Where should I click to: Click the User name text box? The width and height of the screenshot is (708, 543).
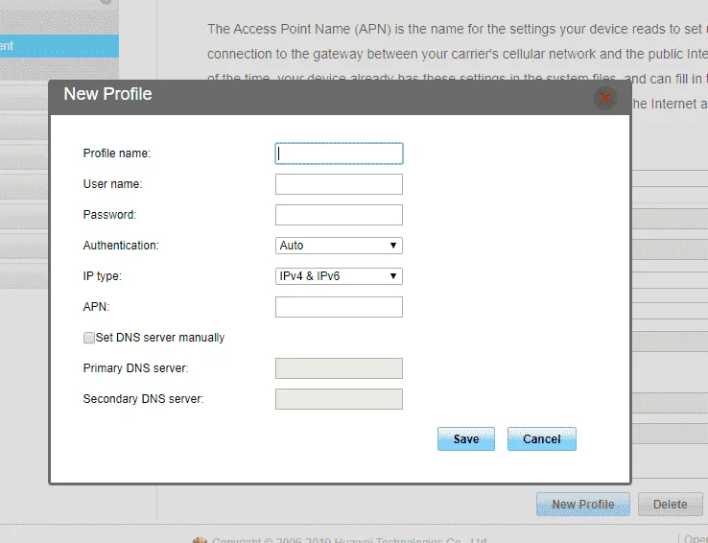point(339,184)
